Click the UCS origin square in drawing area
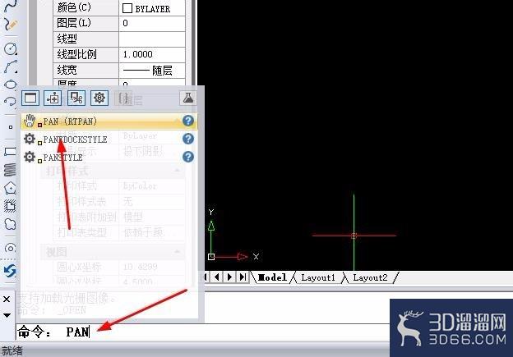The width and height of the screenshot is (513, 357). tap(211, 257)
